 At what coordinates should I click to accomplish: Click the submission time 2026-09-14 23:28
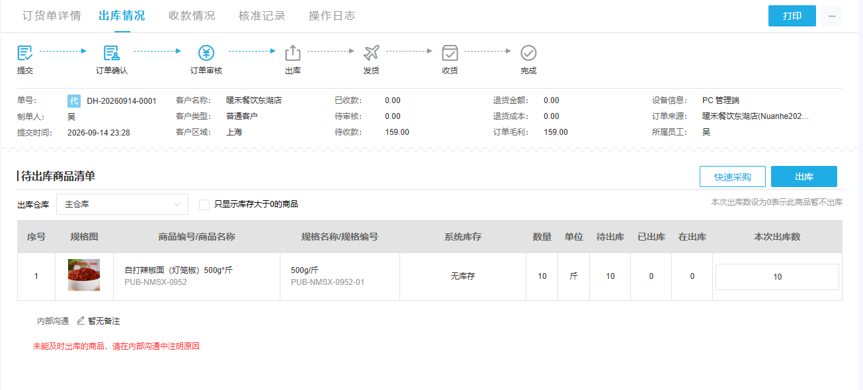pyautogui.click(x=99, y=132)
